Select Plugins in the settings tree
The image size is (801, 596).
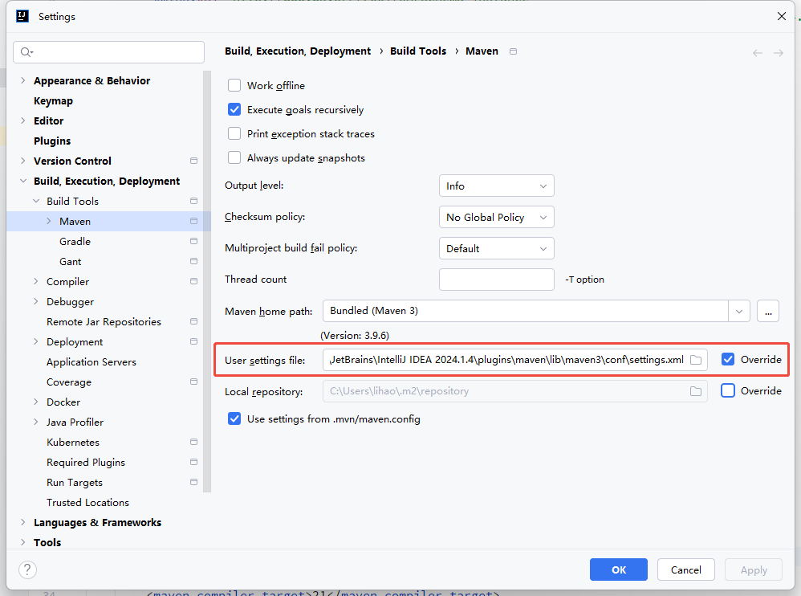pos(52,141)
